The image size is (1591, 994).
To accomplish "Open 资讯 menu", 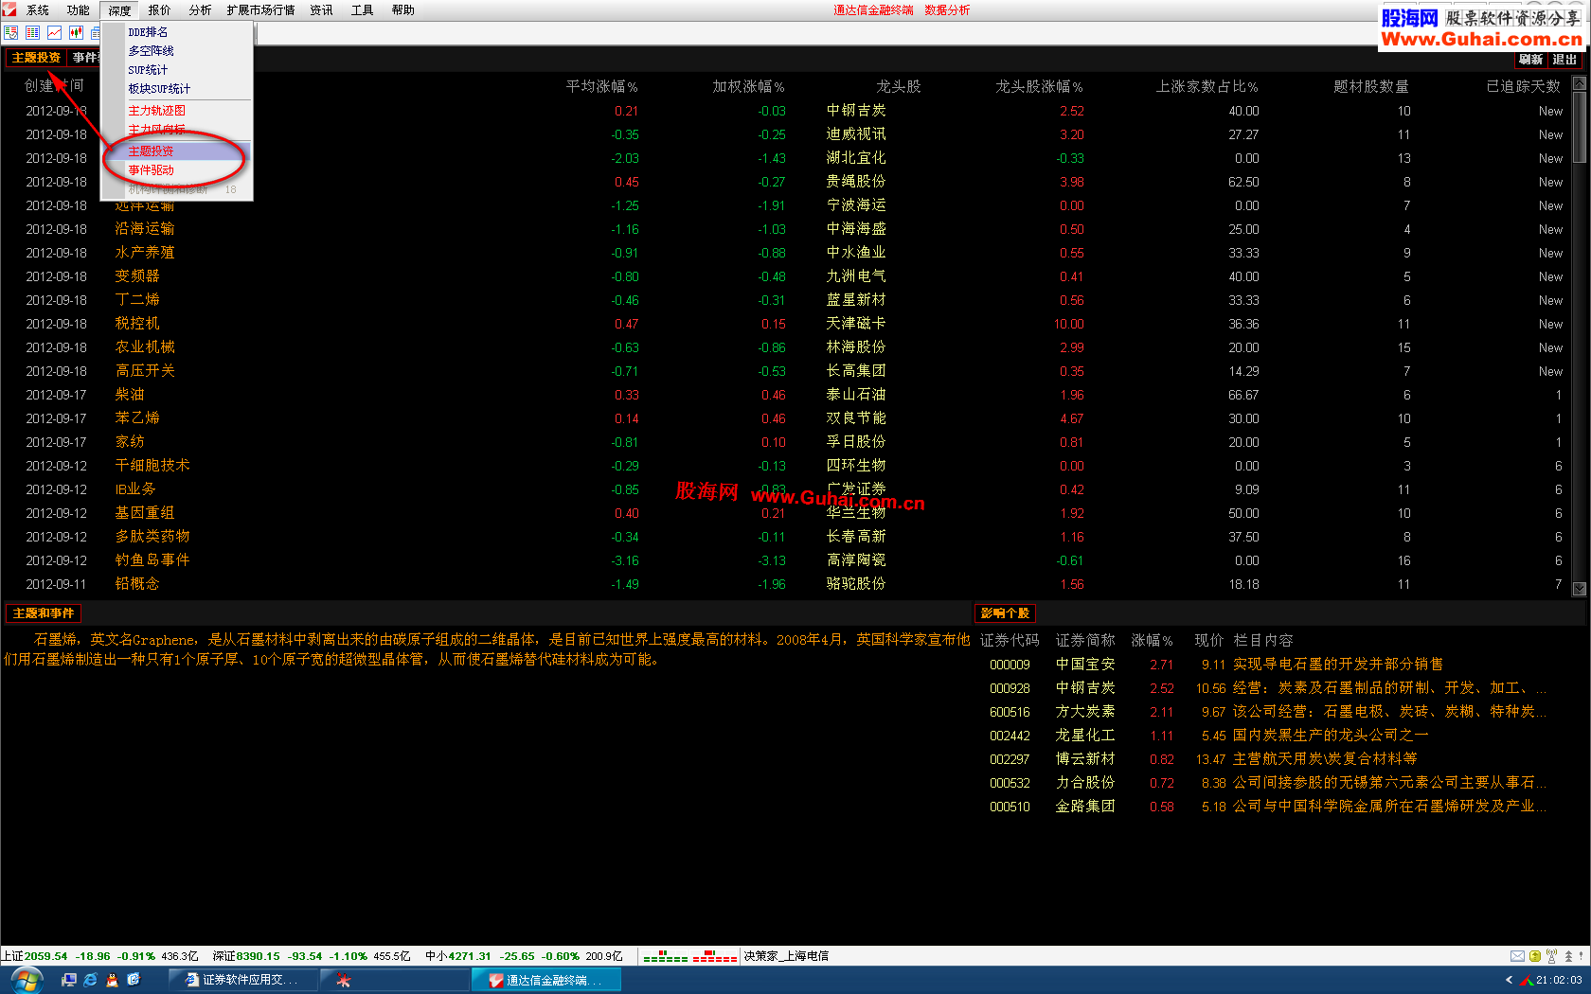I will [322, 10].
